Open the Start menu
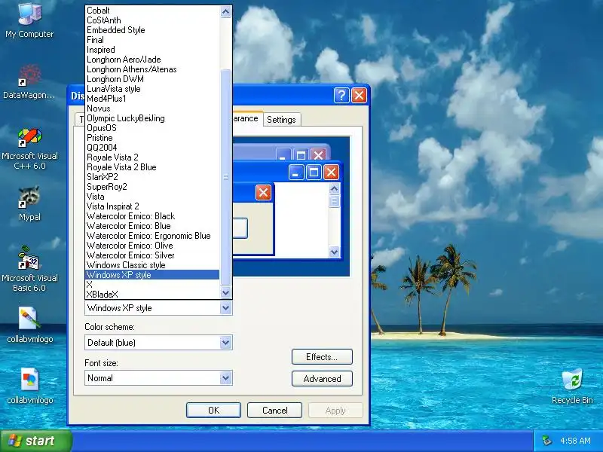 pyautogui.click(x=36, y=441)
